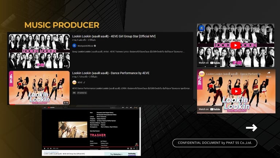Click 'CONFIDENTIAL DOCUMENT by PHAT 55 Co.,Ltd.' pill

[x=215, y=143]
